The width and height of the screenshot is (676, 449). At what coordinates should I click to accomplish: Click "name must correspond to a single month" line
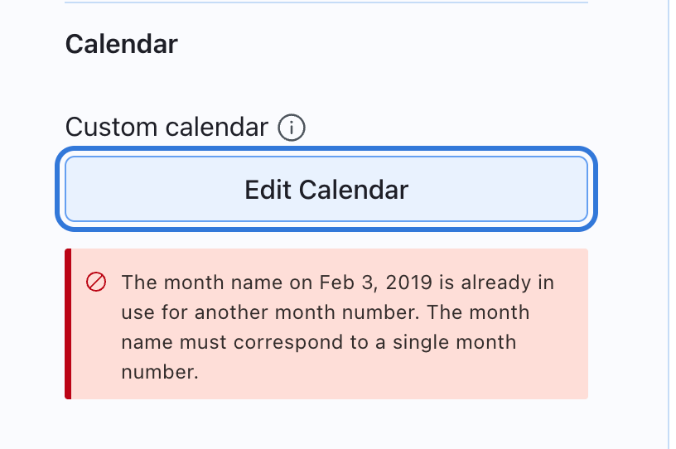click(318, 342)
